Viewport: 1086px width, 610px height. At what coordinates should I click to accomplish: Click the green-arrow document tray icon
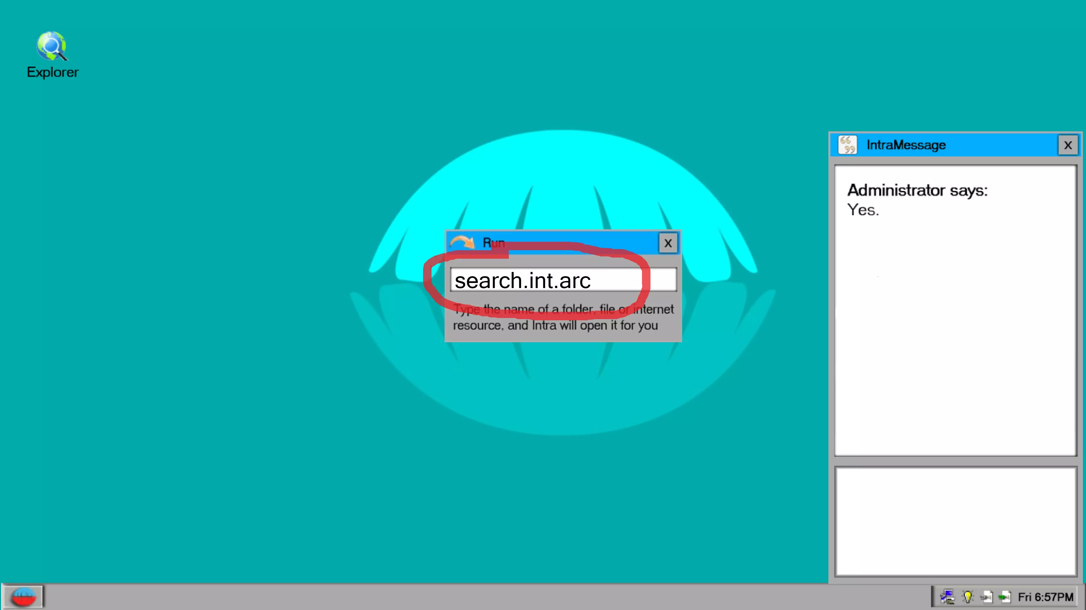click(1005, 596)
